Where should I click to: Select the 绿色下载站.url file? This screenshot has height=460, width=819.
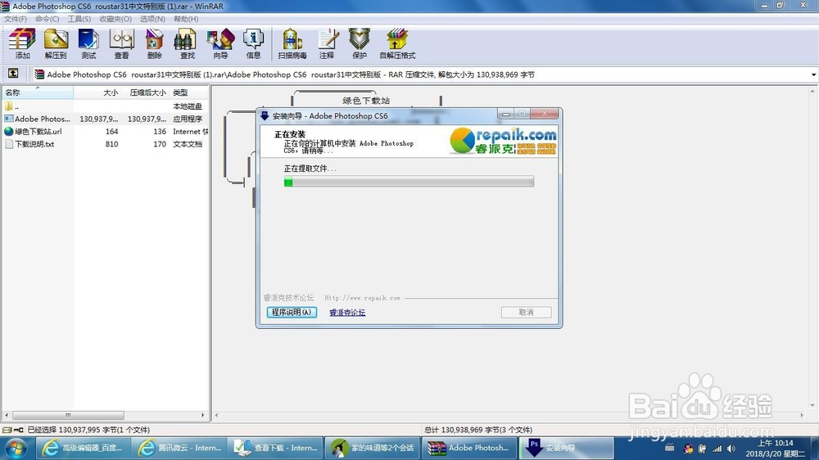[x=106, y=132]
